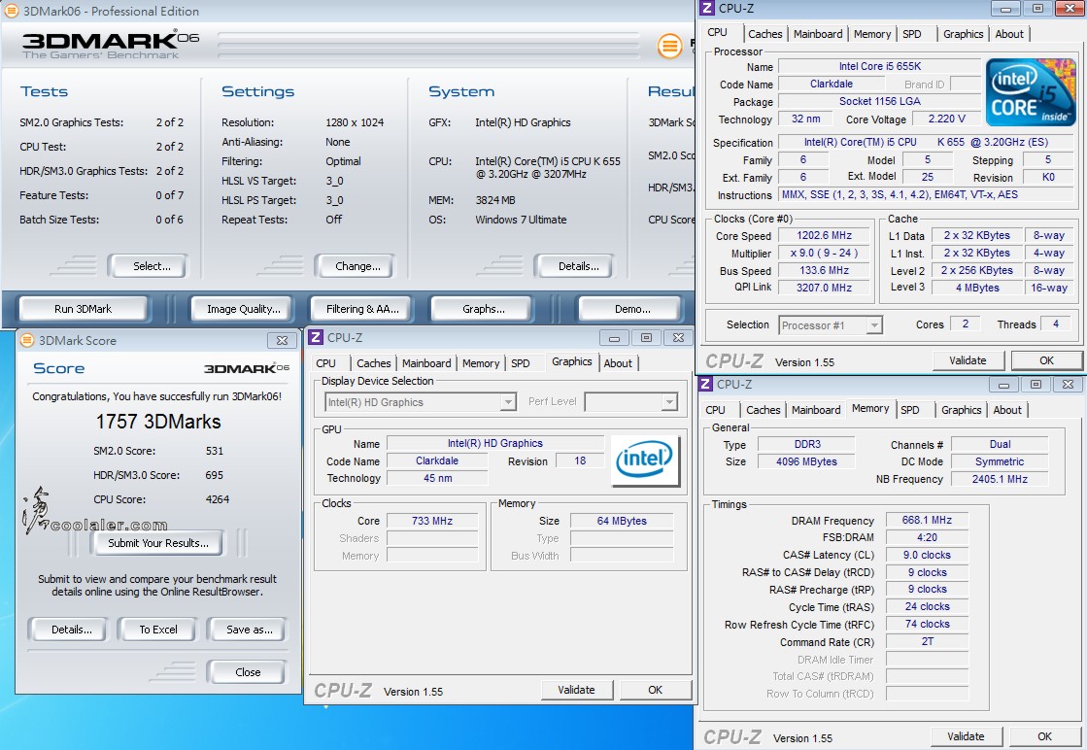Open Memory tab in top-right CPU-Z window
The image size is (1087, 750).
pyautogui.click(x=872, y=34)
